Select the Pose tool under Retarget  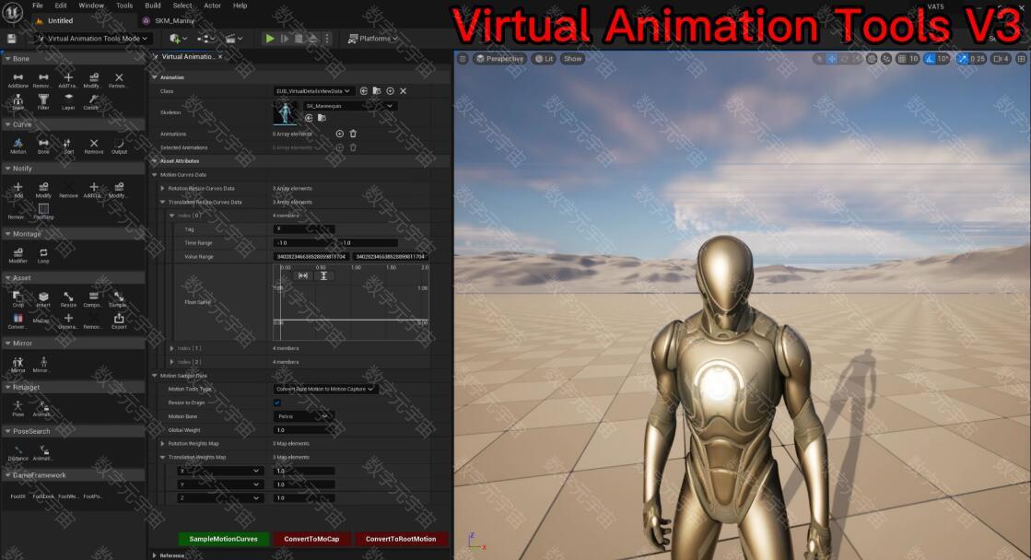pos(18,409)
